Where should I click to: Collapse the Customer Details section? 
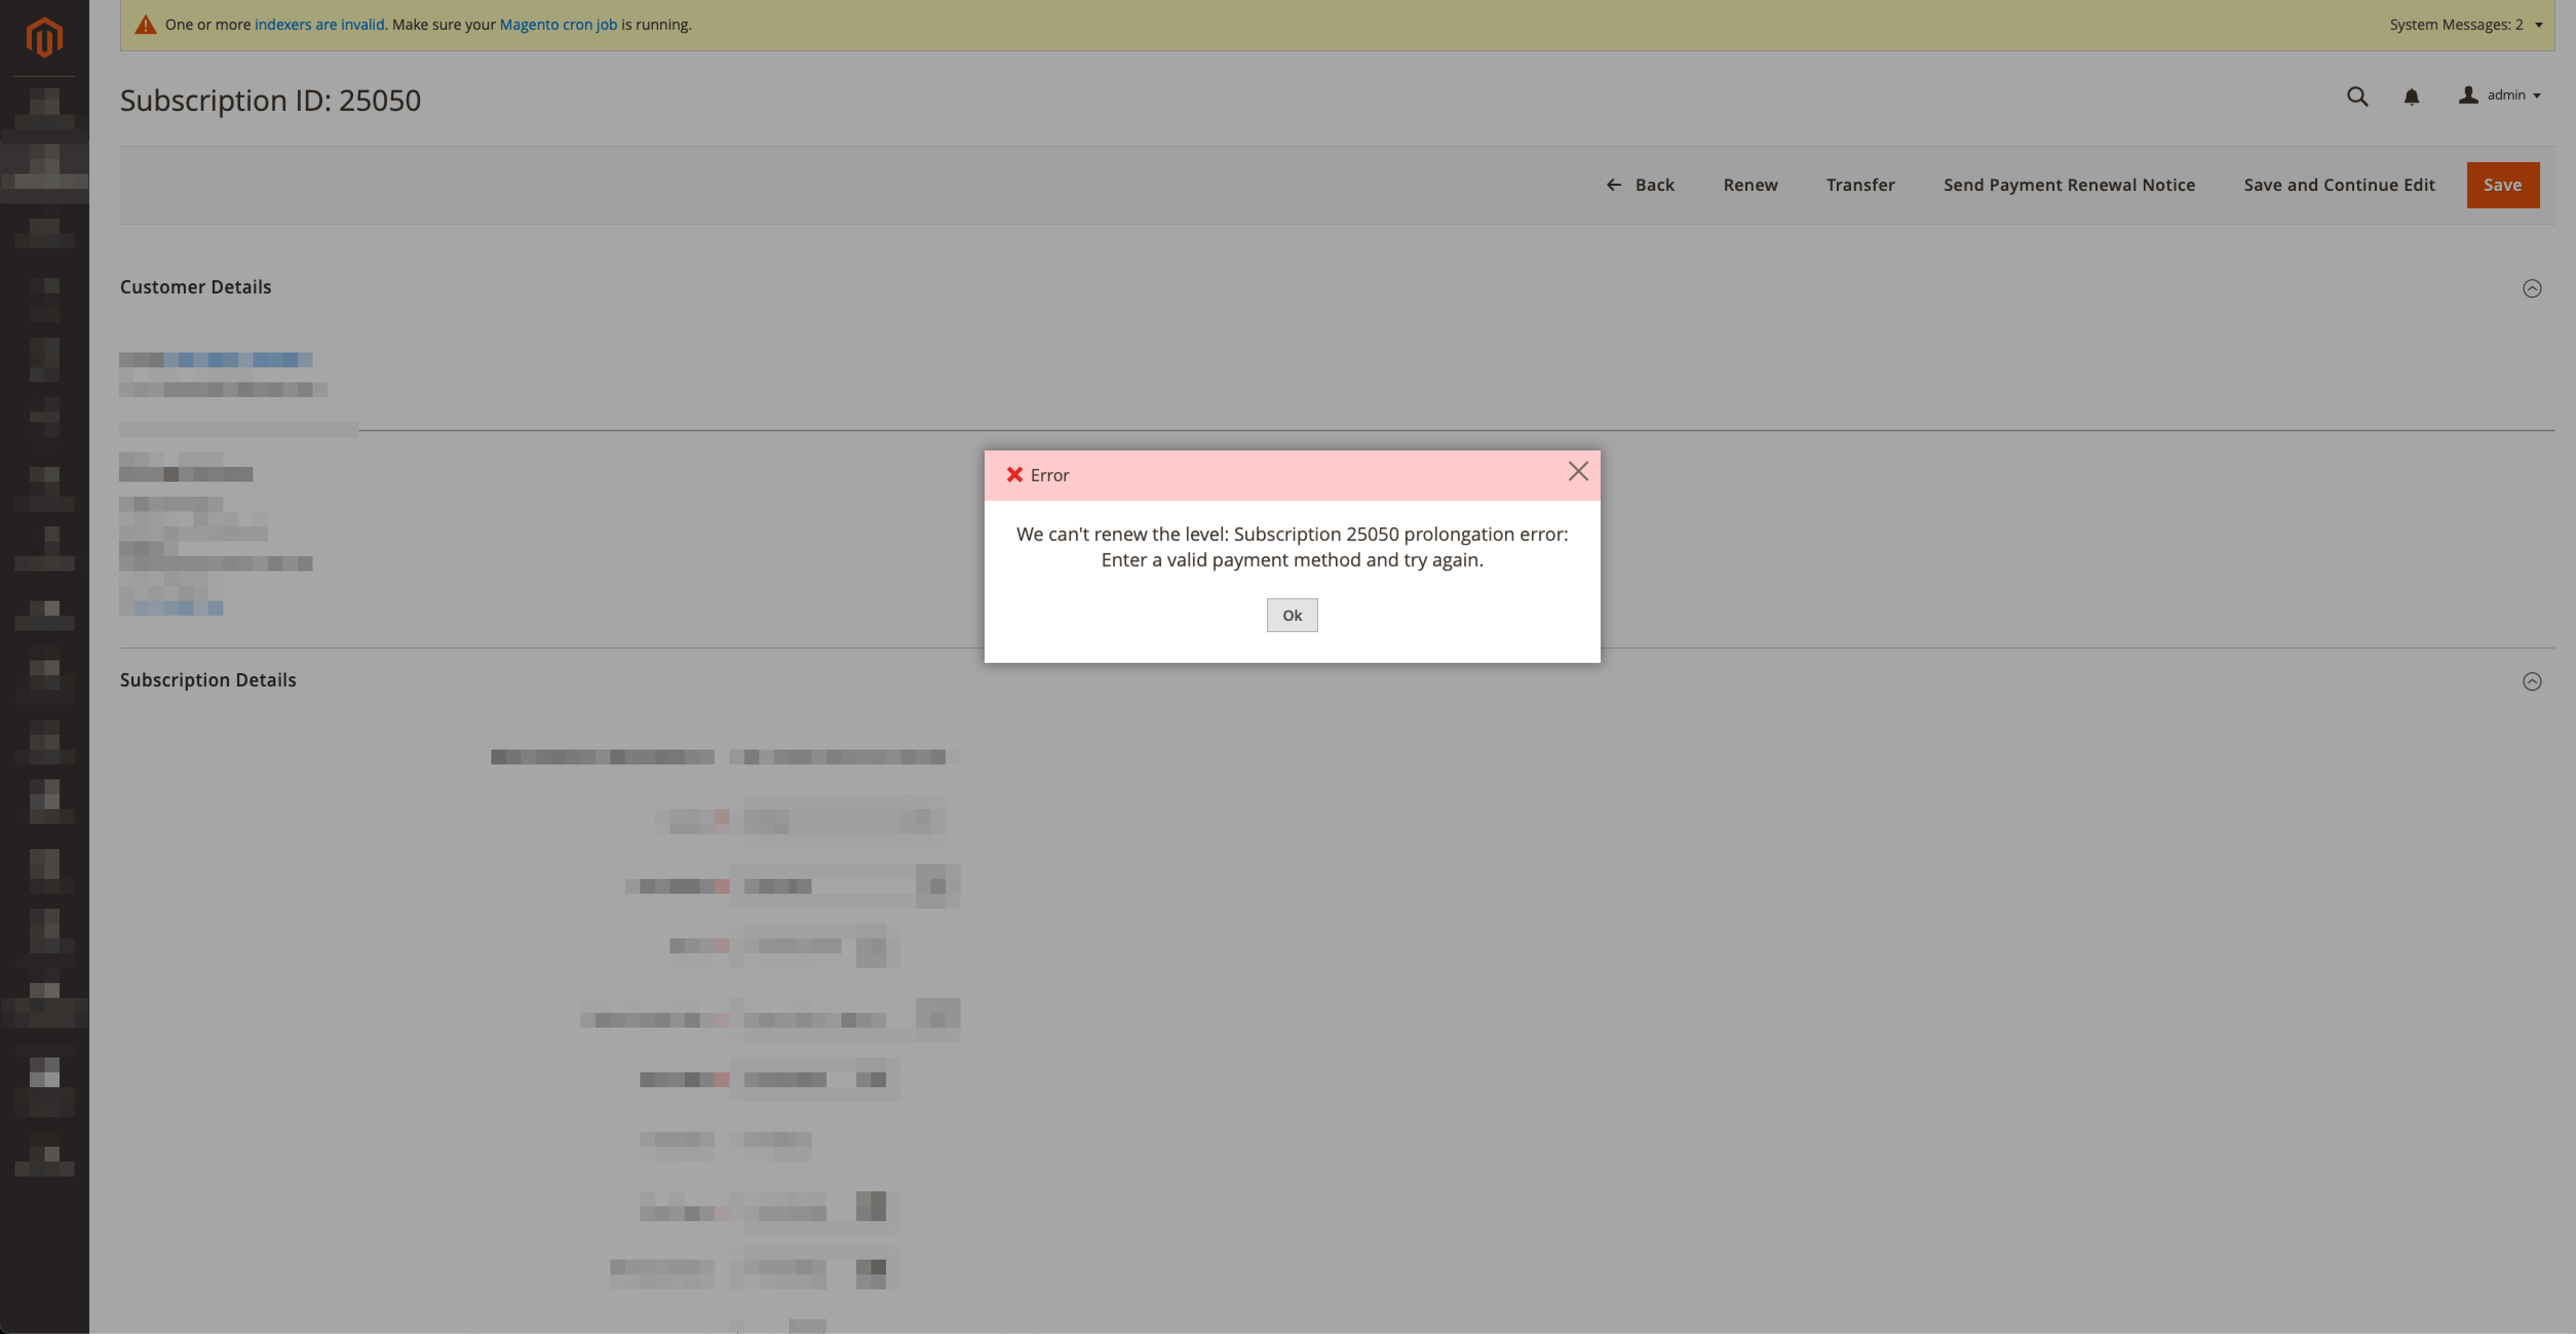coord(2531,289)
